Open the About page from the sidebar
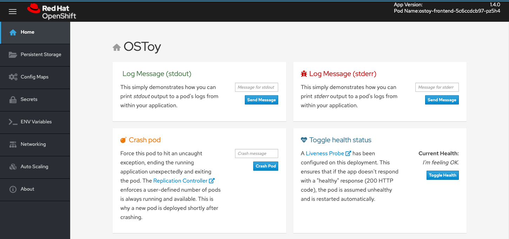The height and width of the screenshot is (239, 509). tap(28, 189)
